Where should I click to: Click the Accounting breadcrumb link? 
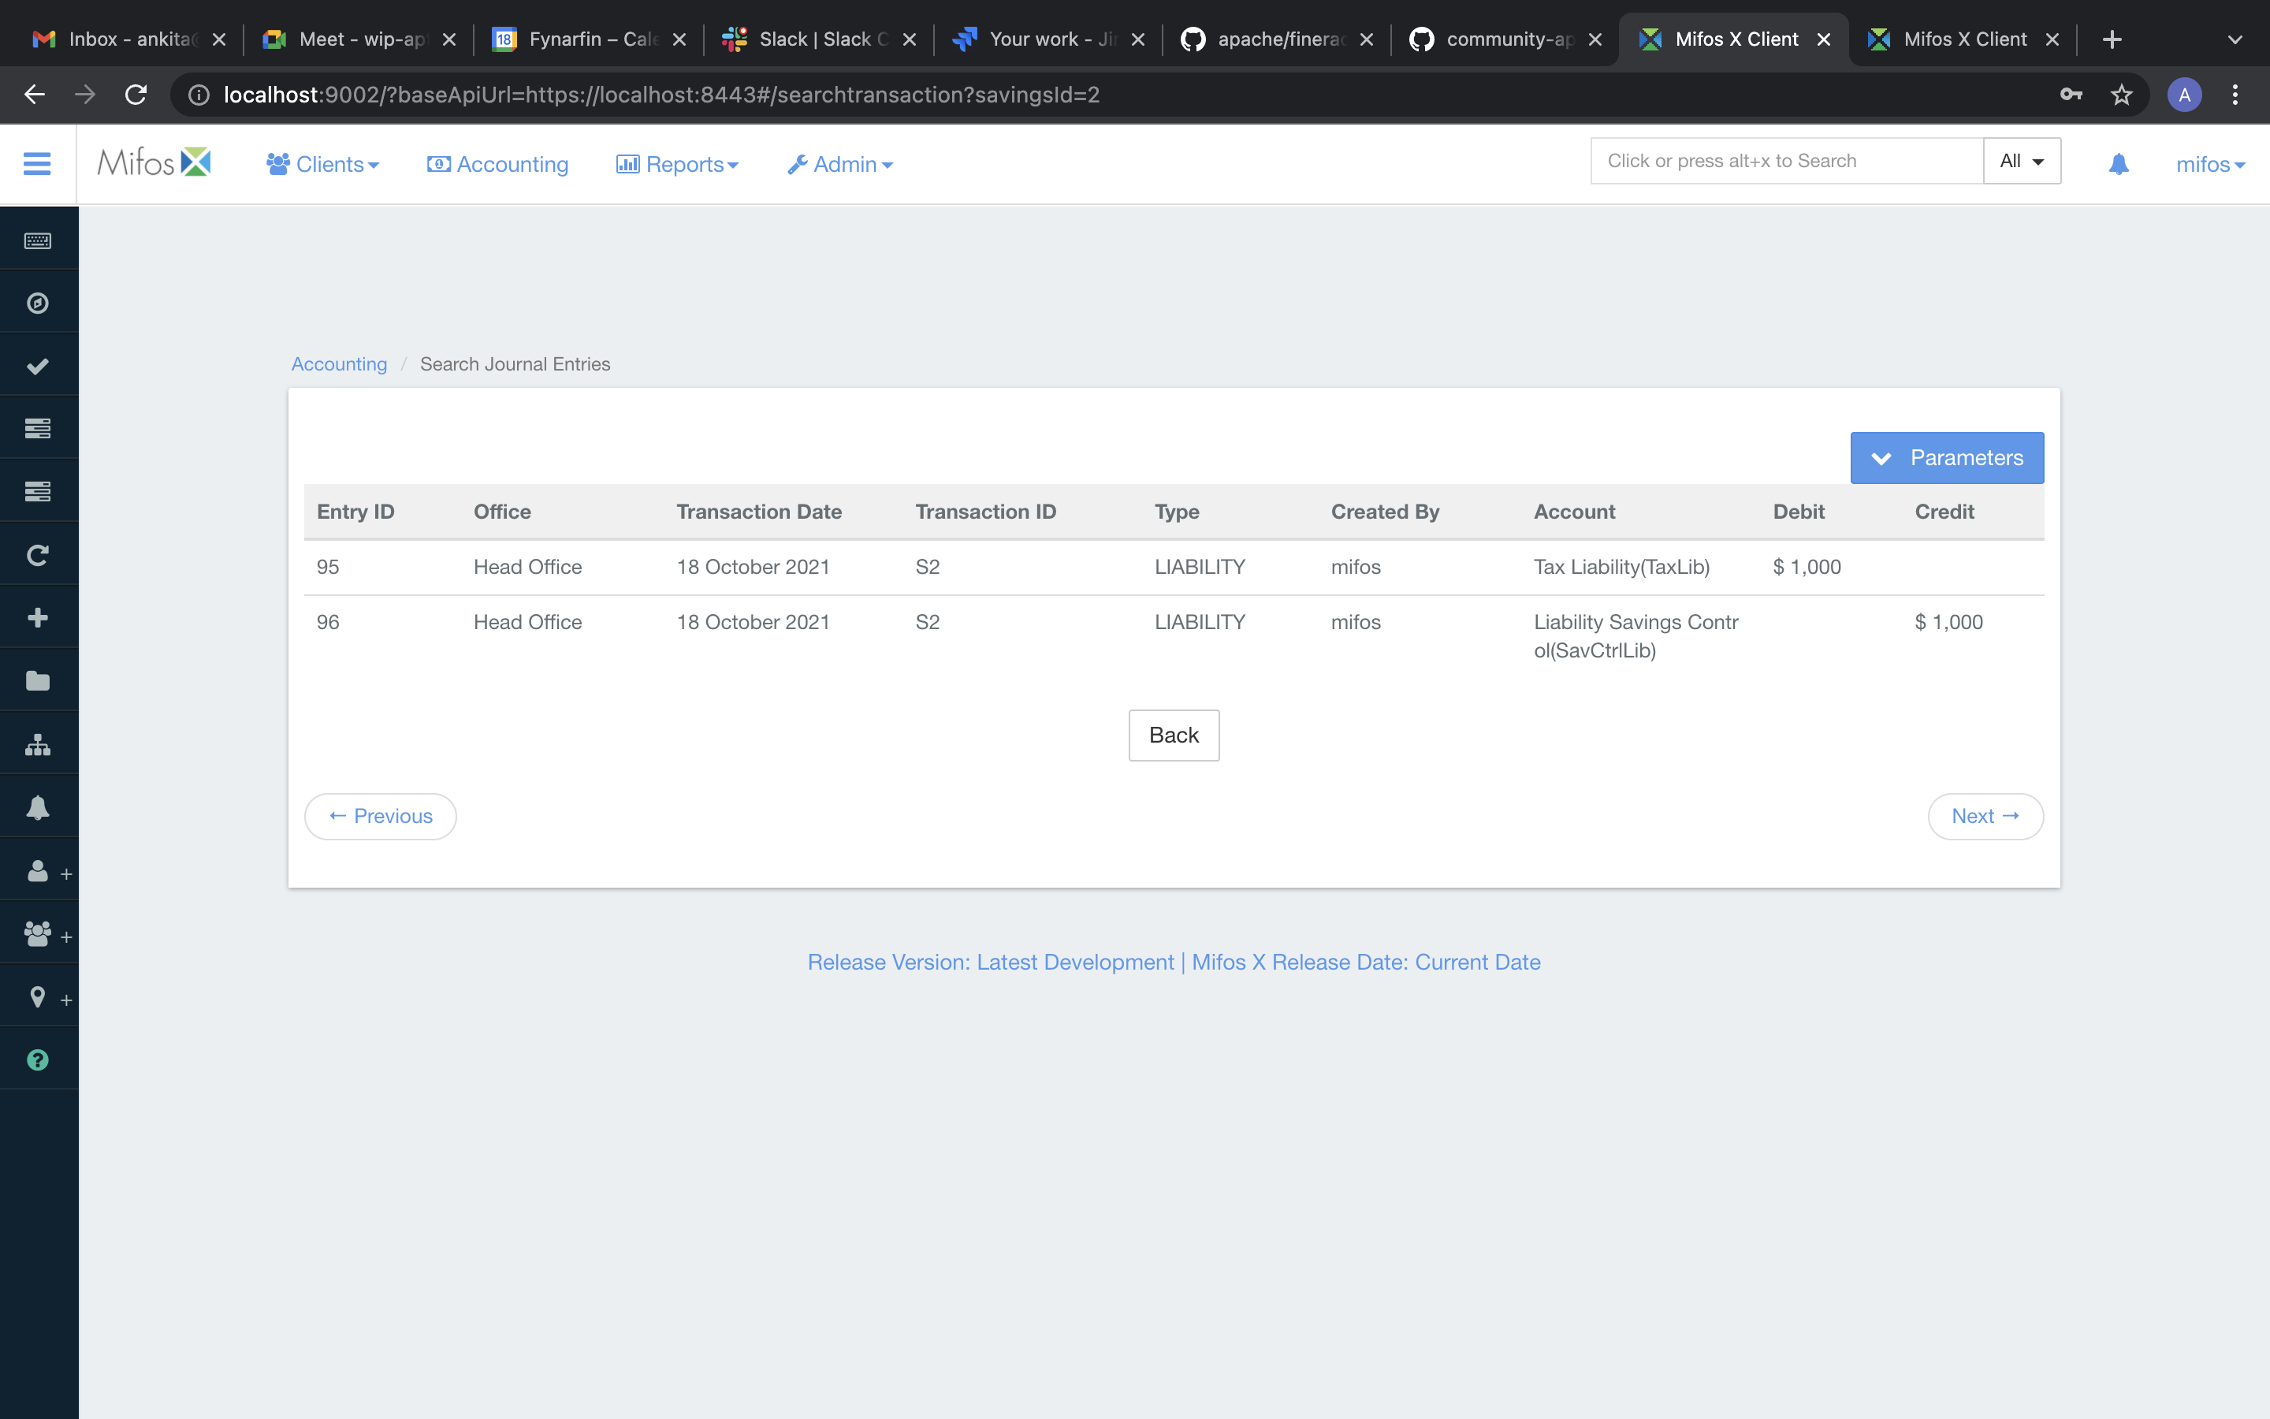[x=339, y=364]
